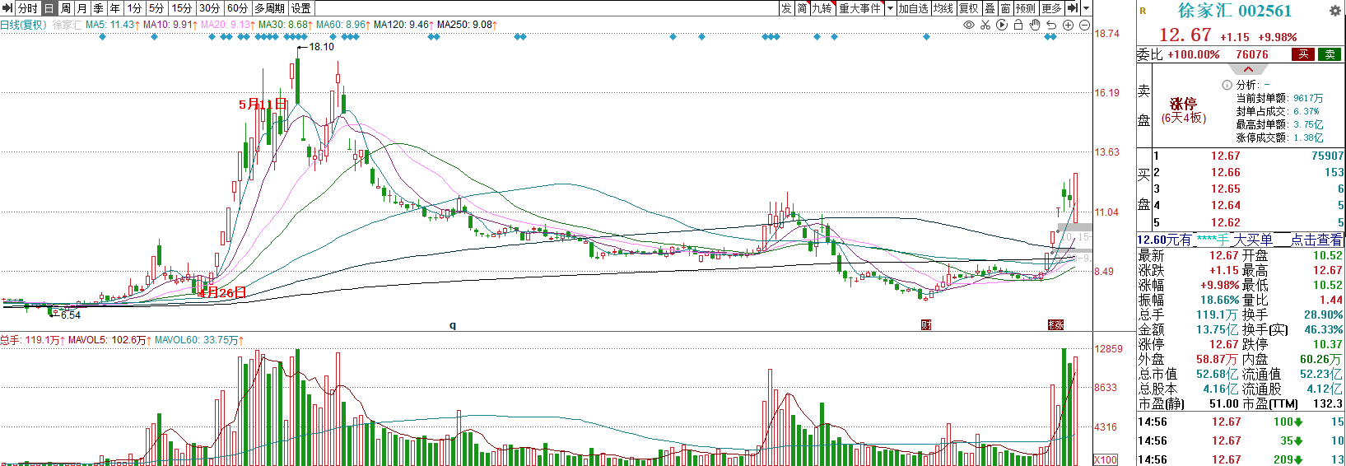Open the 设置 settings button in period bar
The height and width of the screenshot is (466, 1346).
click(x=301, y=8)
